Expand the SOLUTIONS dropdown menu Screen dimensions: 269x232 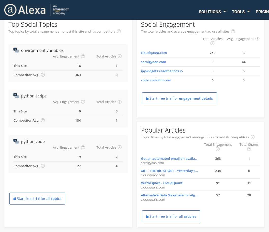(212, 12)
